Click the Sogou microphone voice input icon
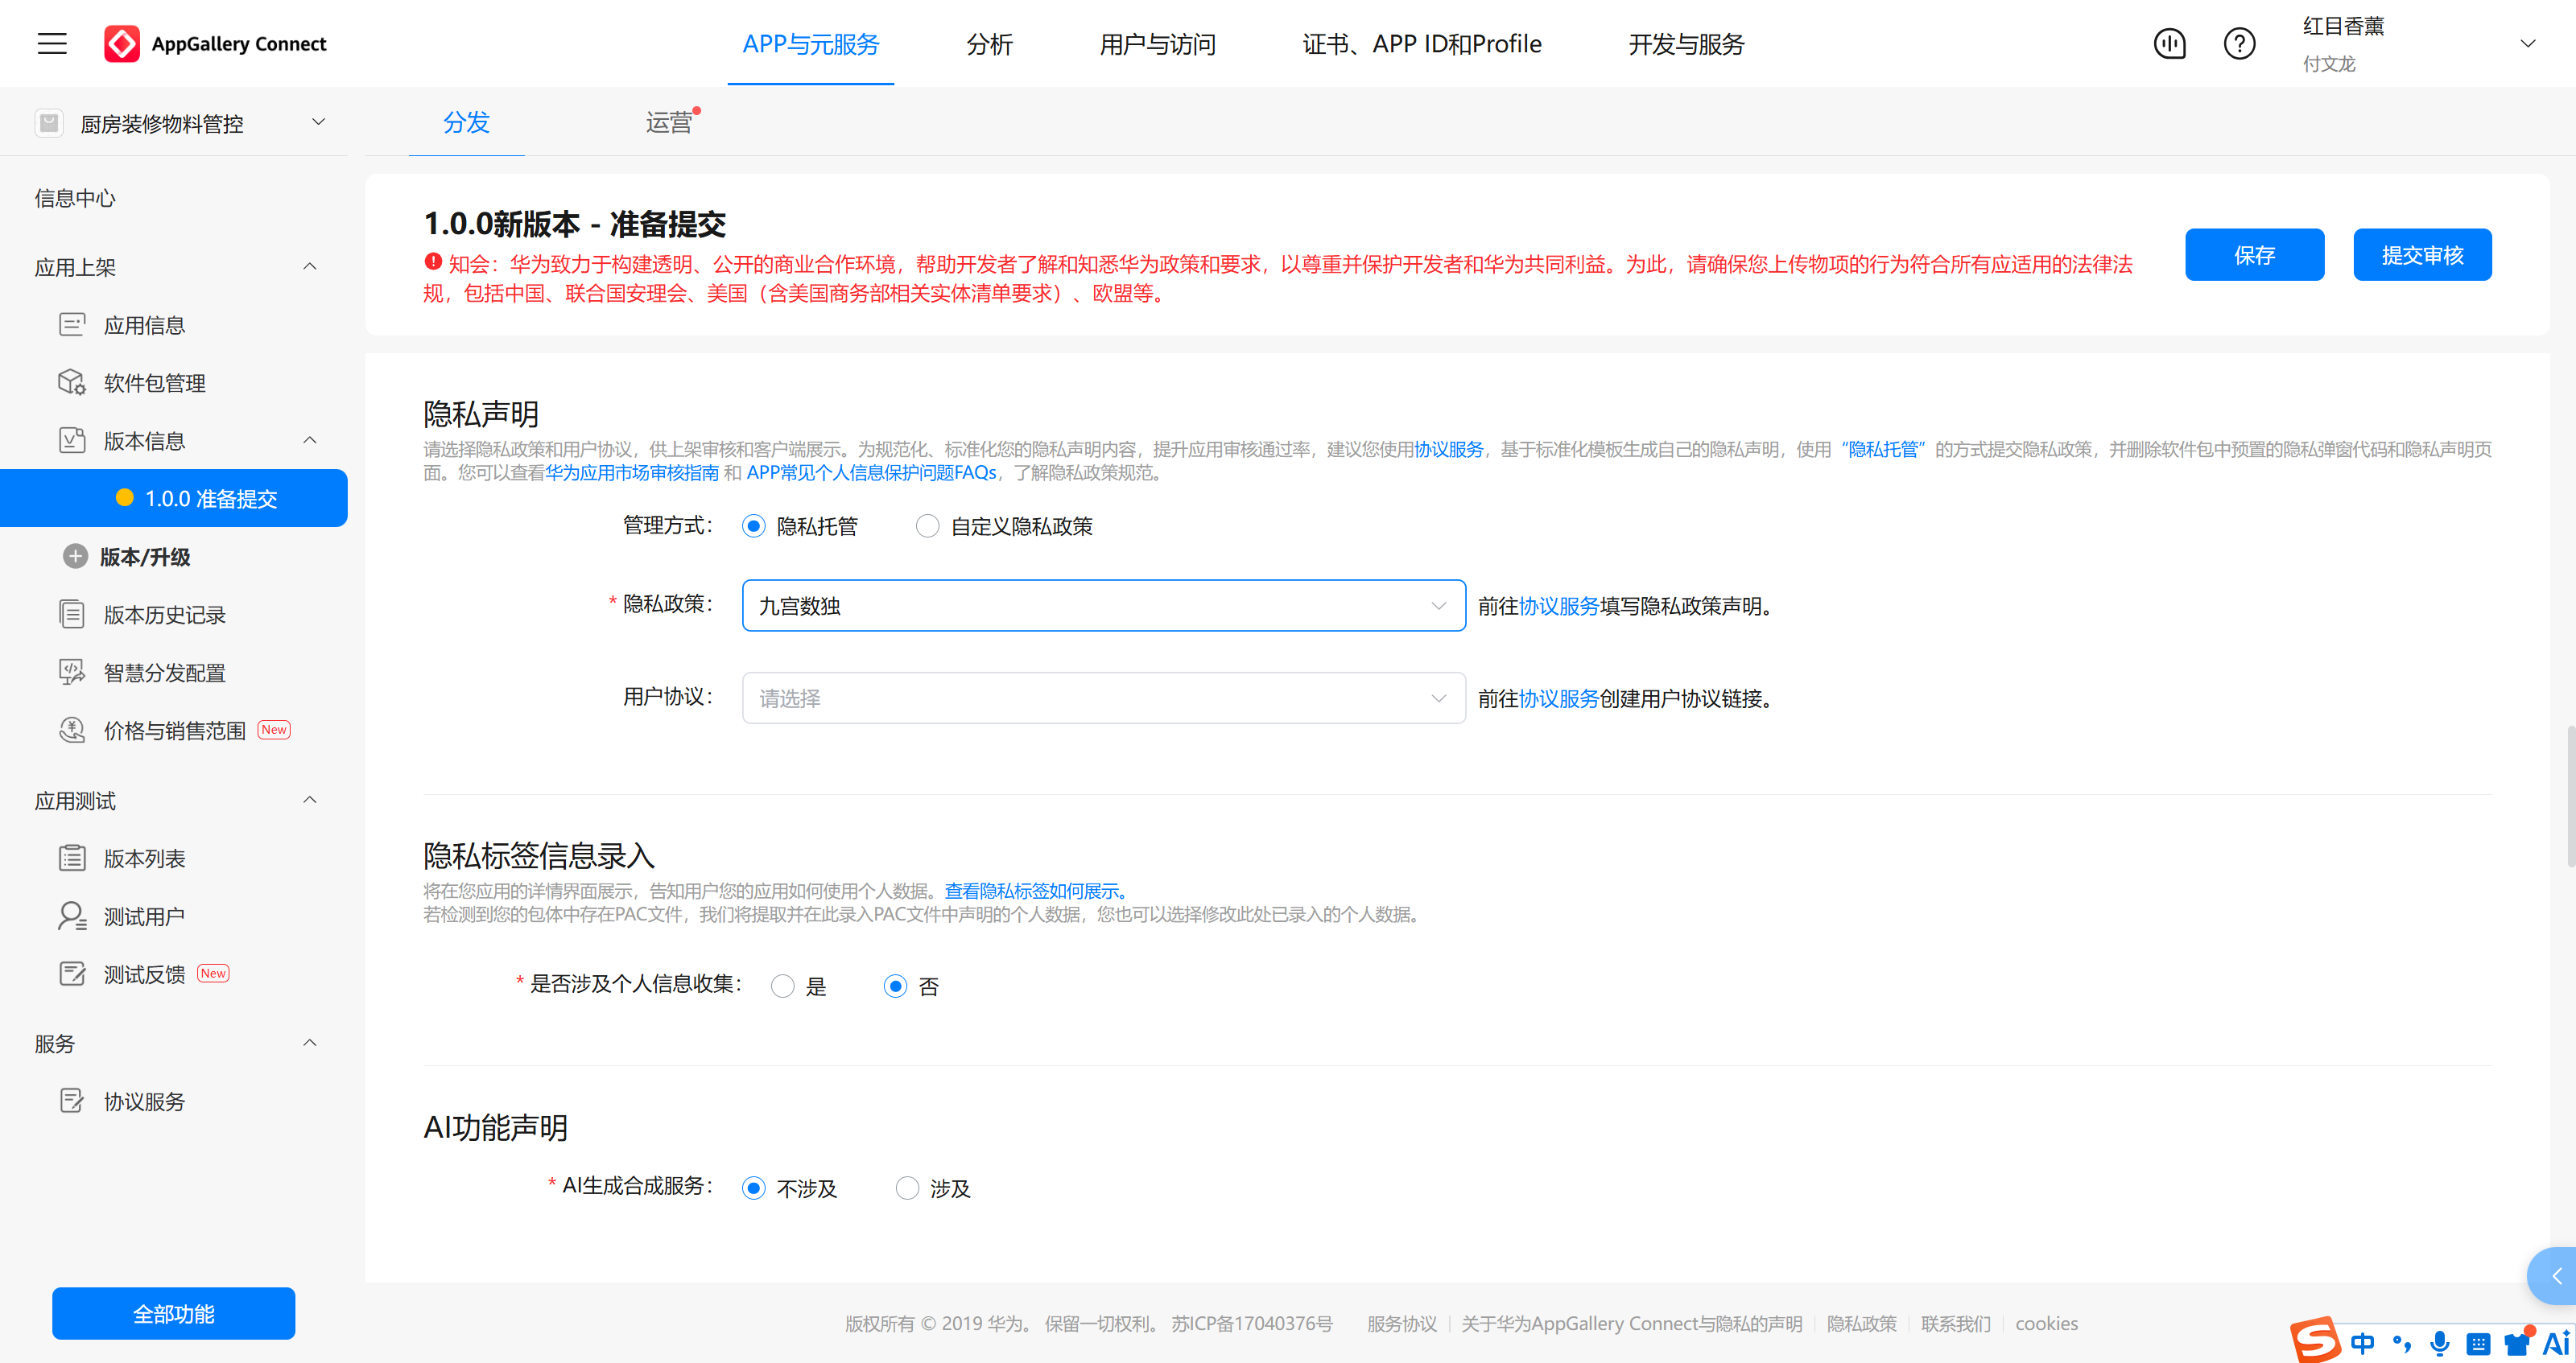This screenshot has height=1363, width=2576. click(2440, 1343)
